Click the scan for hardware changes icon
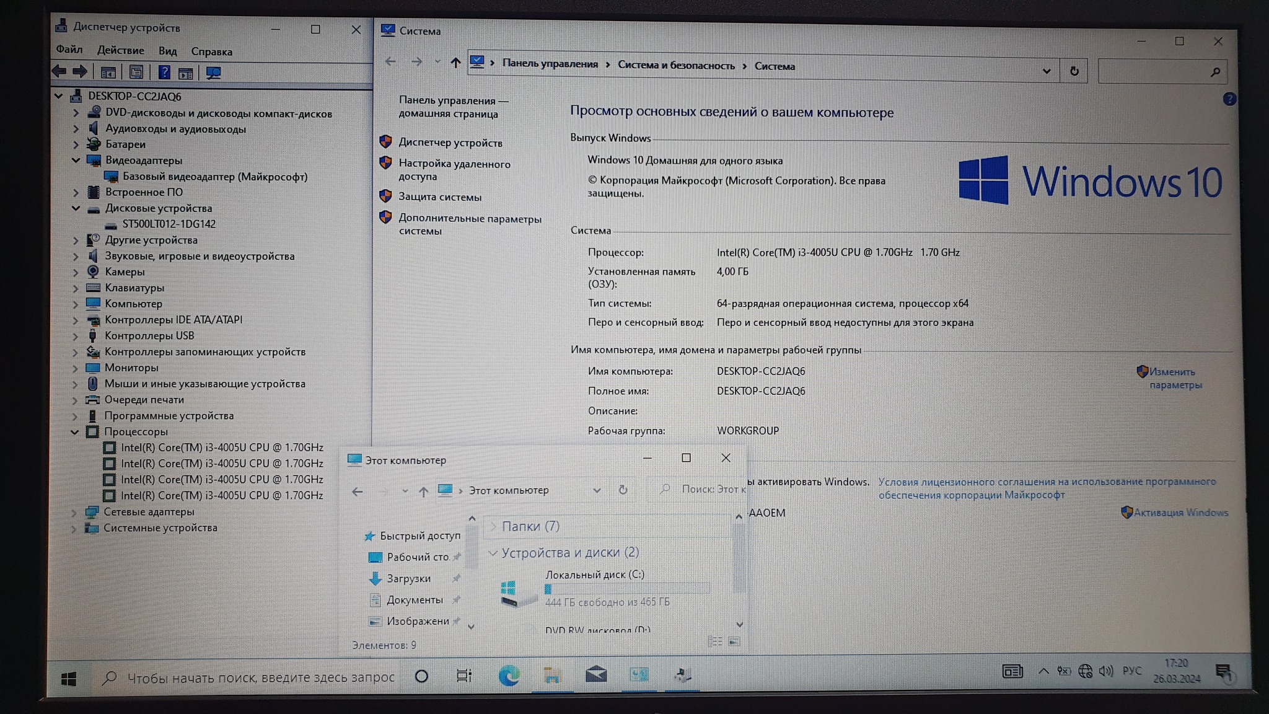Screen dimensions: 1269x714 point(213,73)
